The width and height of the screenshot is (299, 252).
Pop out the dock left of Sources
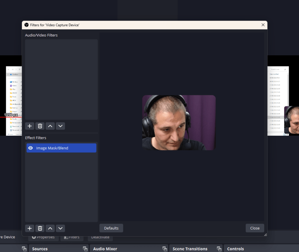click(24, 249)
